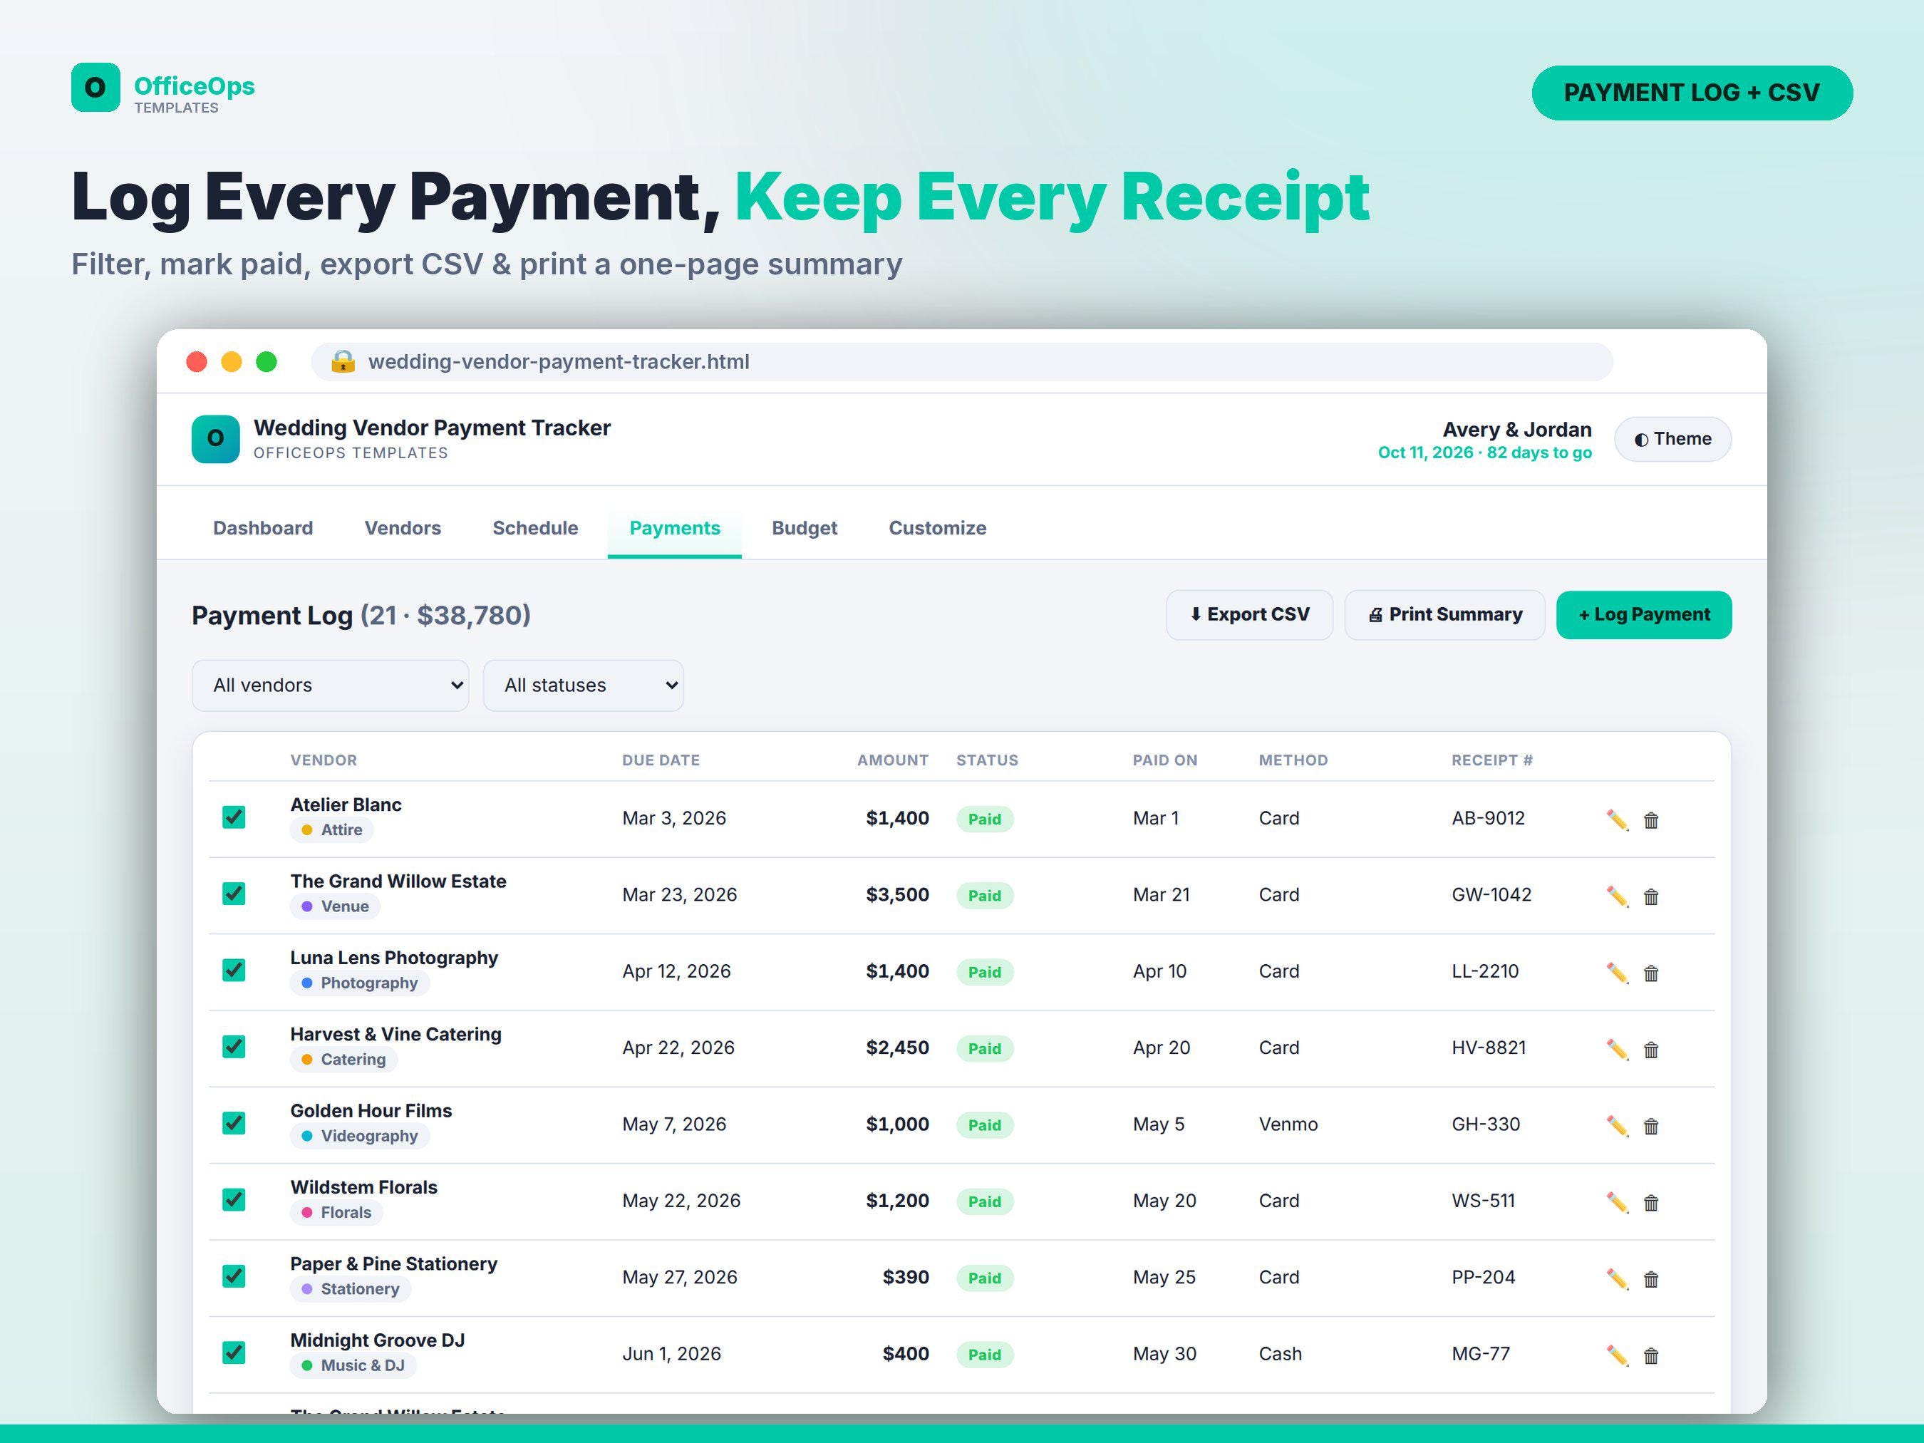
Task: Click the tracker app logo icon
Action: pos(216,438)
